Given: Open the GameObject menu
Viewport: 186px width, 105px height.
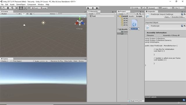Looking at the screenshot, I should [x=21, y=5].
